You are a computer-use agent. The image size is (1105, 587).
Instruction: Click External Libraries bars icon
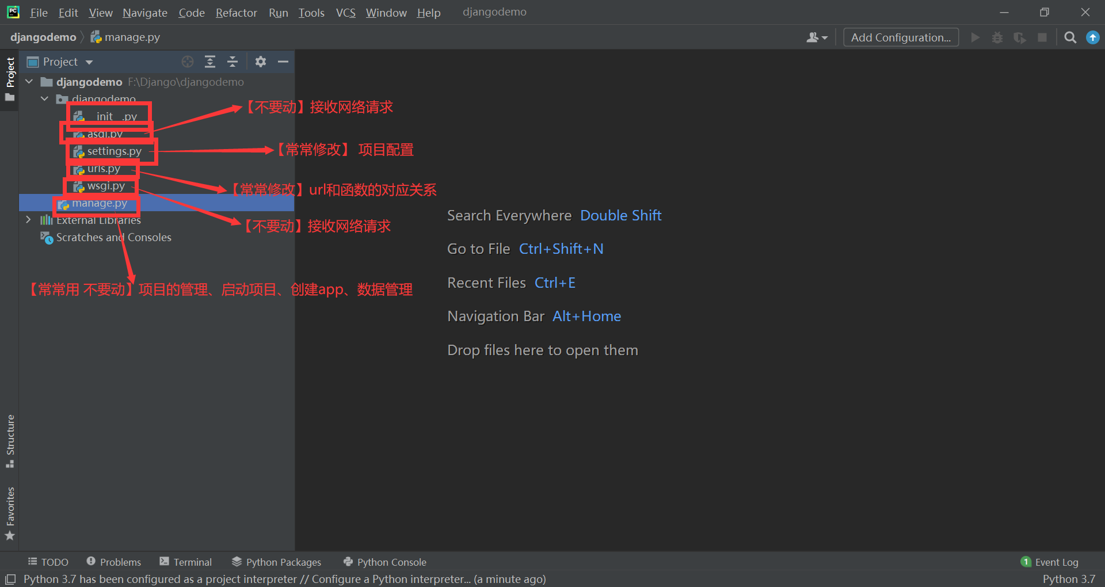[46, 220]
